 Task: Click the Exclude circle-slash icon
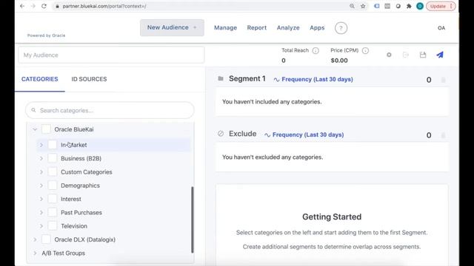[221, 134]
